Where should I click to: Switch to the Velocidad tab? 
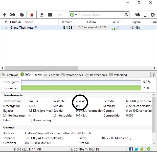tap(118, 75)
